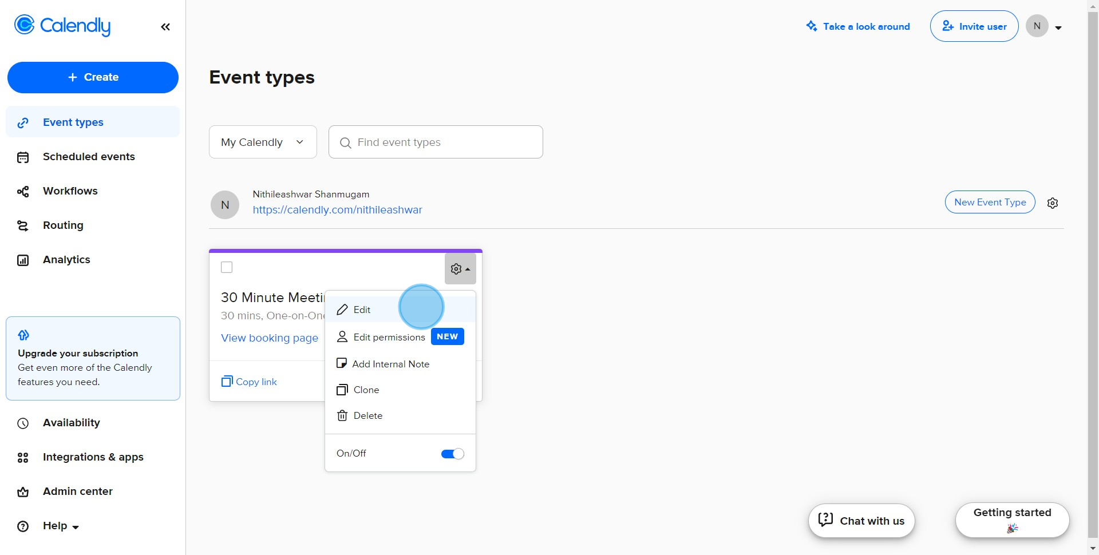Image resolution: width=1099 pixels, height=555 pixels.
Task: Click the upgrade arrow icon
Action: pos(23,335)
